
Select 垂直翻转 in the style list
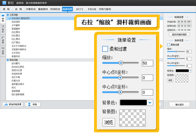coord(16,29)
